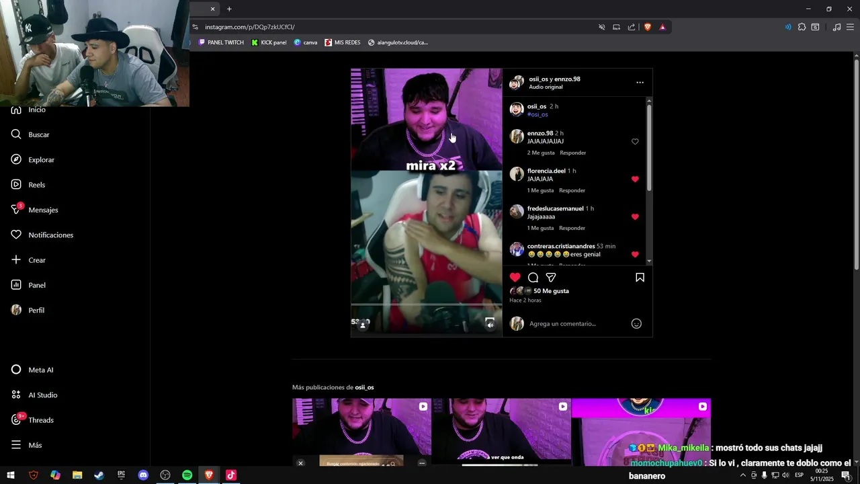Click the reel video progress bar
Viewport: 860px width, 484px height.
(x=427, y=305)
